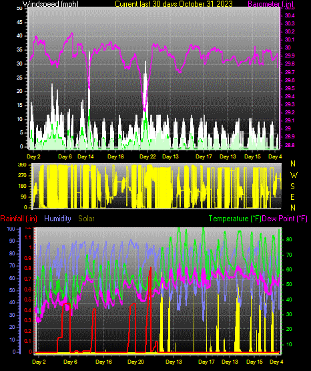Click the red rainfall peak near Day 22
This screenshot has width=311, height=371.
click(x=150, y=269)
